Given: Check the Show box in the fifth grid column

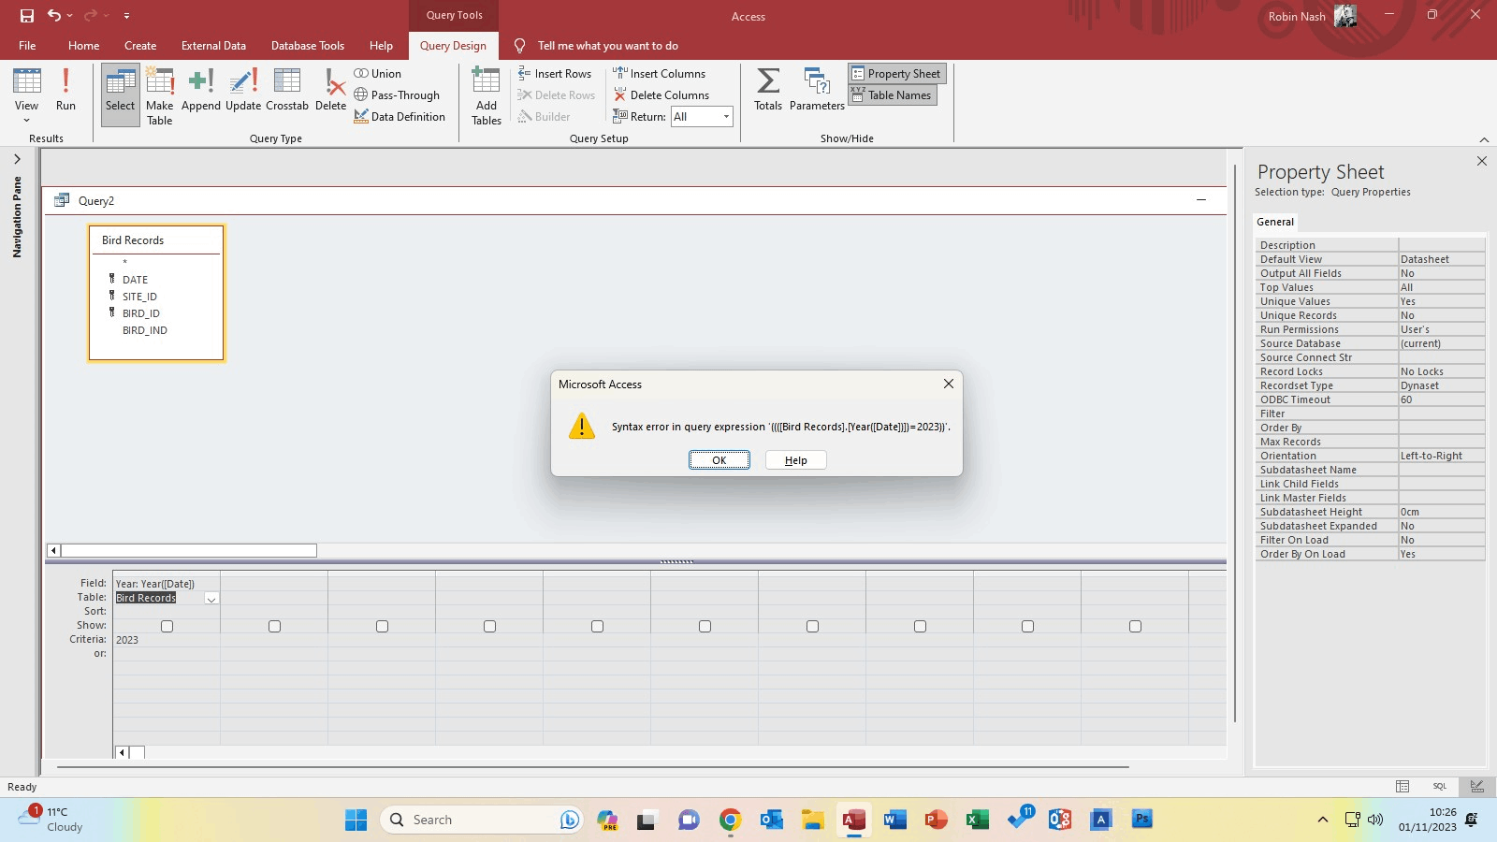Looking at the screenshot, I should pyautogui.click(x=597, y=626).
